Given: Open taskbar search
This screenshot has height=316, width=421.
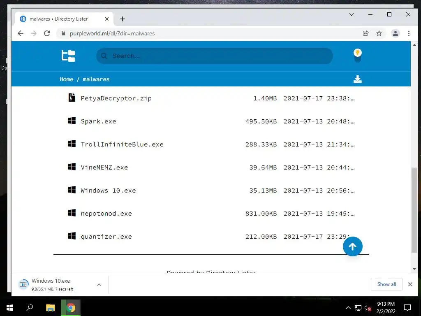Looking at the screenshot, I should click(30, 308).
